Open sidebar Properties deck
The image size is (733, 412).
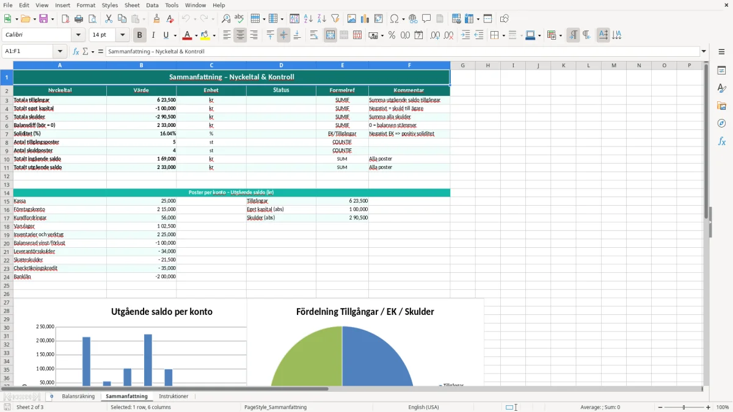[722, 70]
